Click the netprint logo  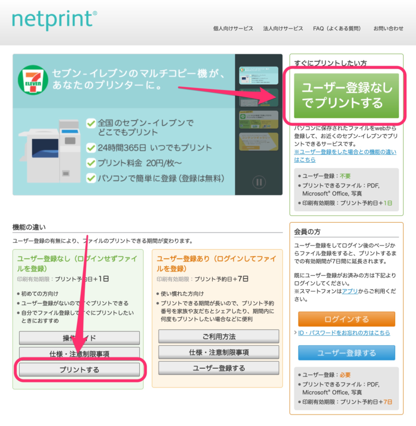pyautogui.click(x=54, y=20)
